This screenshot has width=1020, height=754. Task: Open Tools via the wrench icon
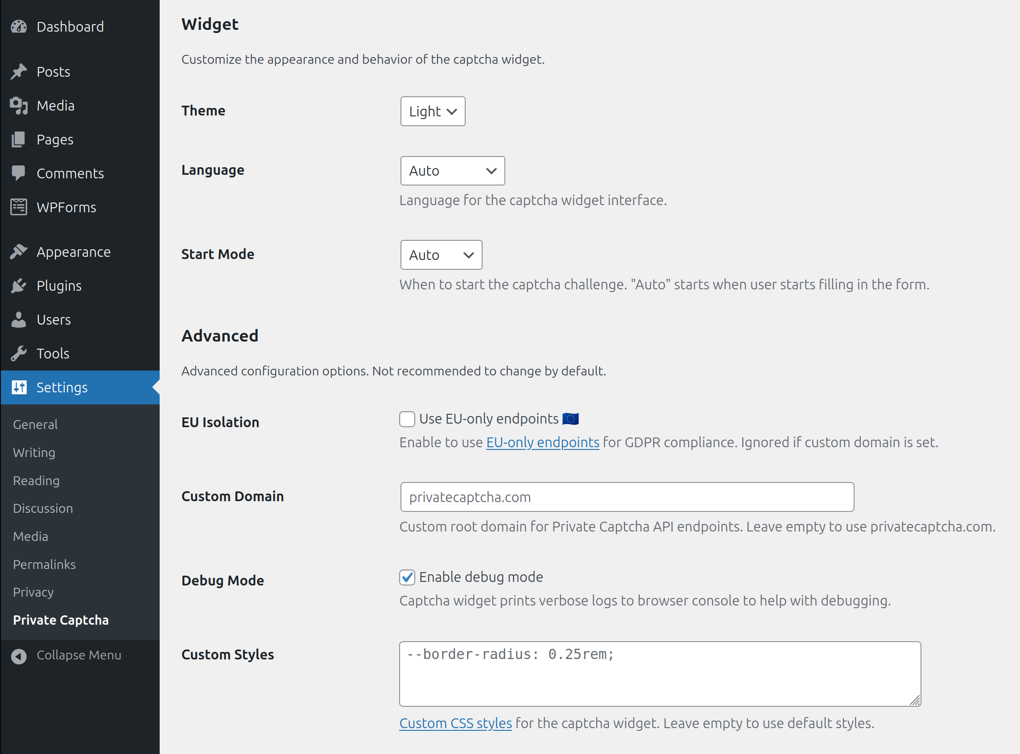pyautogui.click(x=19, y=353)
